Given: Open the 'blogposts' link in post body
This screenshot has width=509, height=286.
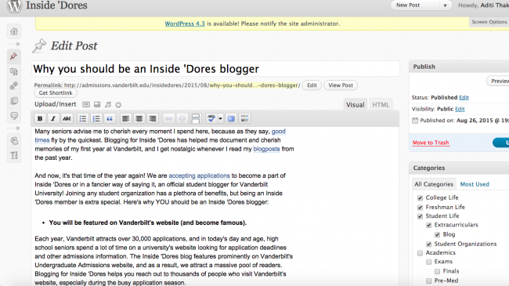Looking at the screenshot, I should point(266,149).
